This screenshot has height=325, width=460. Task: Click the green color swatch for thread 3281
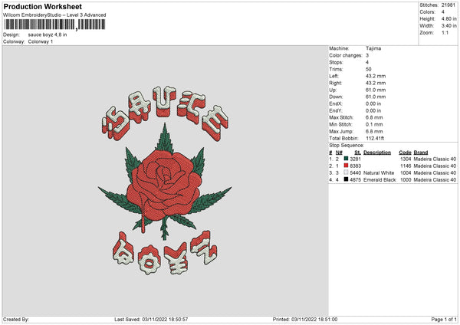pos(346,159)
